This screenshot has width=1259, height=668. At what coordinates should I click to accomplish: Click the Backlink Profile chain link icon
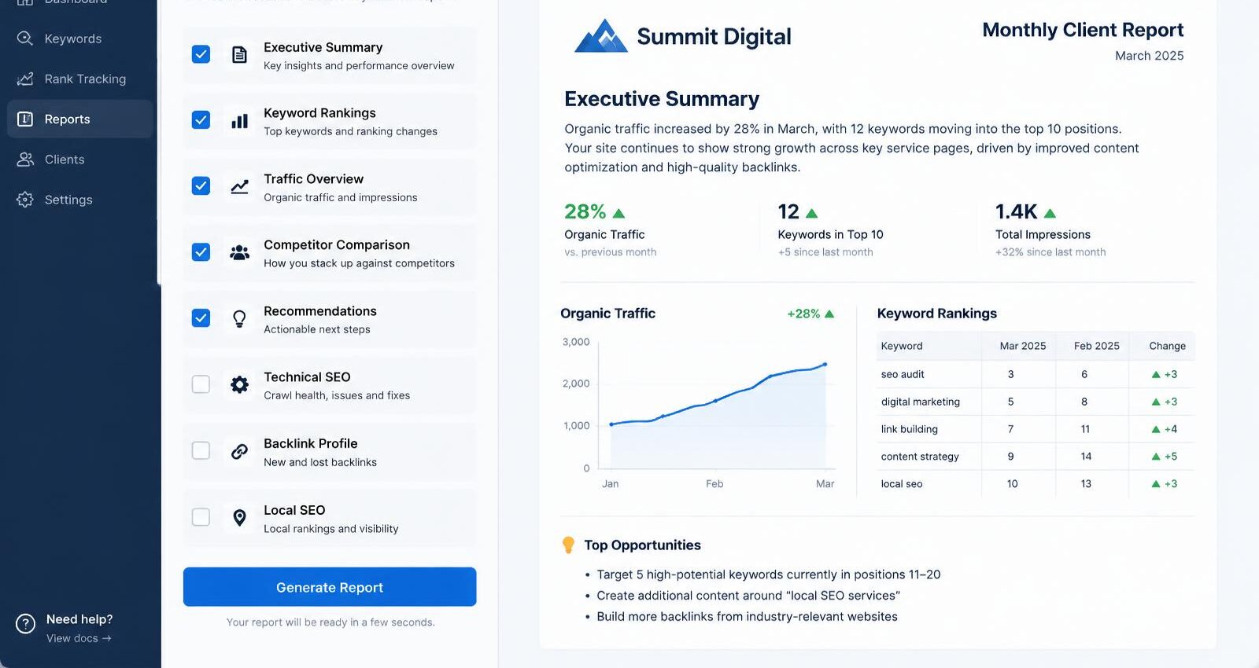pyautogui.click(x=239, y=451)
